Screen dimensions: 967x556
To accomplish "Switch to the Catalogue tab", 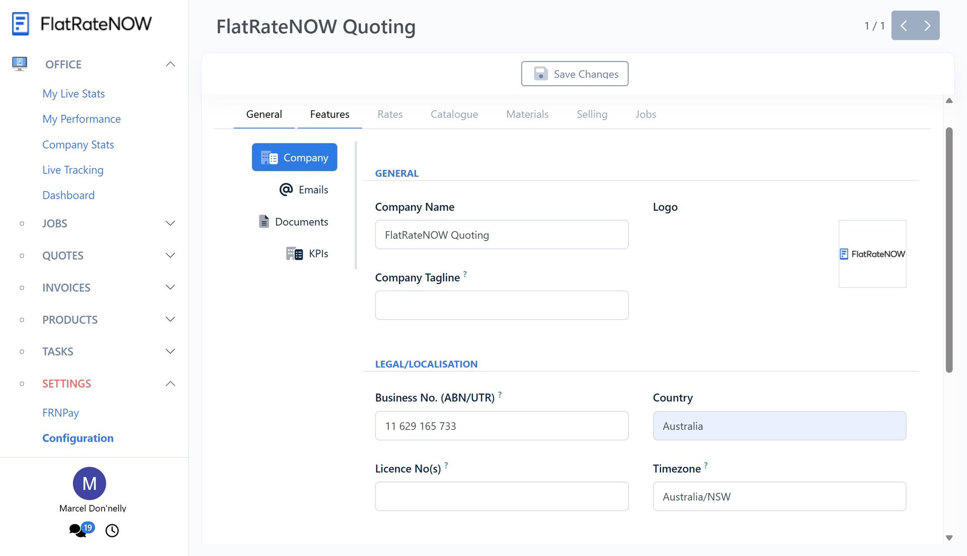I will tap(454, 114).
